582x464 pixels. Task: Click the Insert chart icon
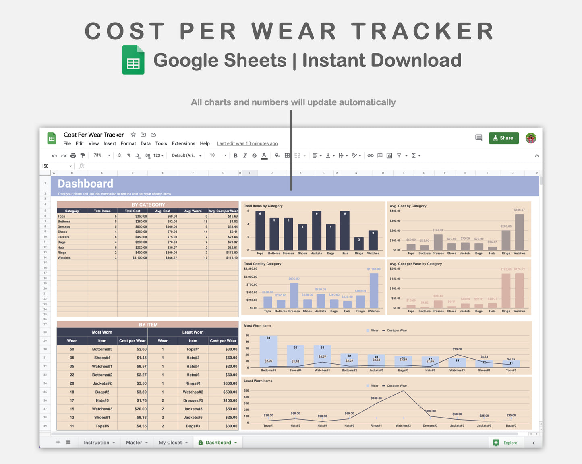coord(389,155)
